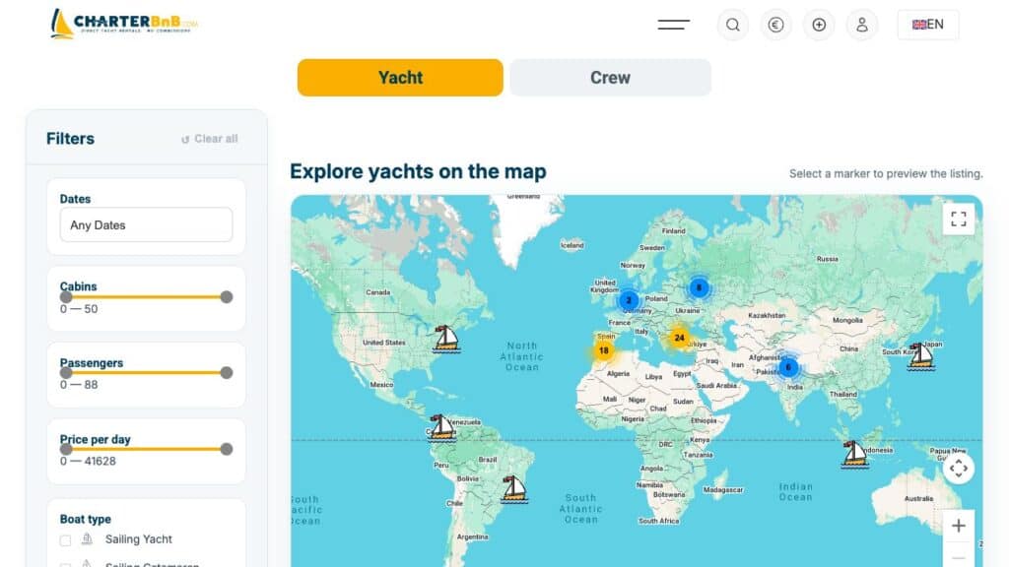Open the blue cluster of 8 near Ukraine
This screenshot has width=1009, height=567.
click(699, 288)
